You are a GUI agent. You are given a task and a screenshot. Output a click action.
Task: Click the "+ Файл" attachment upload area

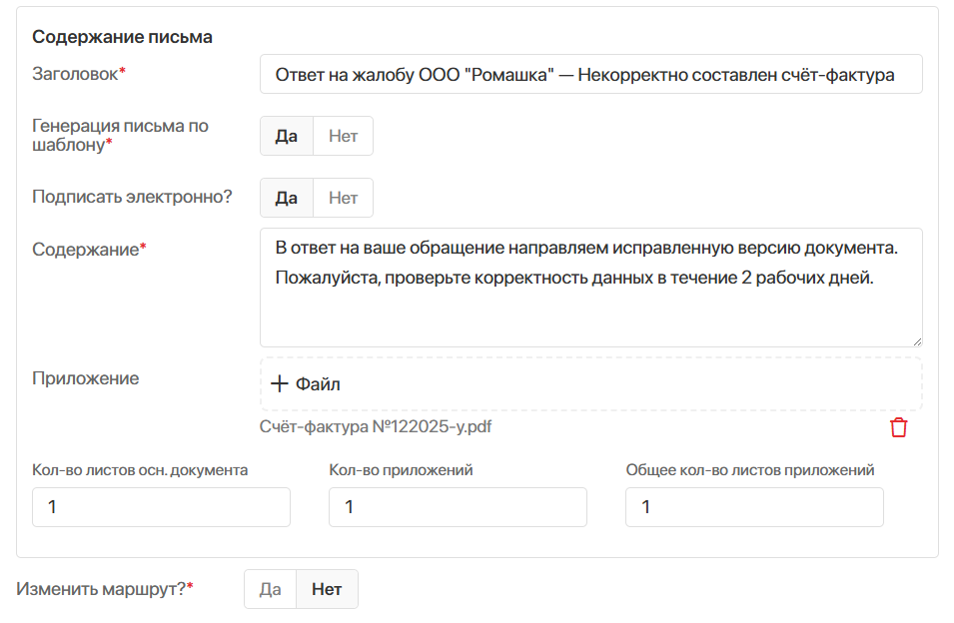point(589,383)
